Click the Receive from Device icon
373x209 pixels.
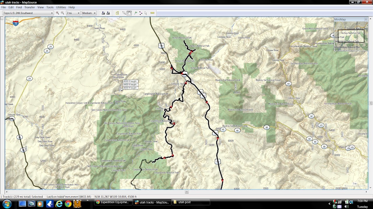108,13
